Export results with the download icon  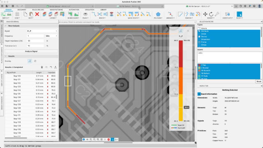tap(55, 67)
